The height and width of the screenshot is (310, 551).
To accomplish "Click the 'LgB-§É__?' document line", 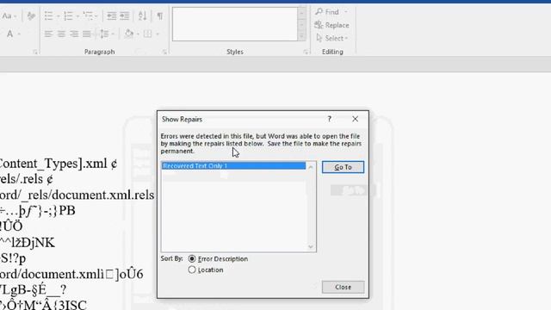I will click(x=33, y=290).
